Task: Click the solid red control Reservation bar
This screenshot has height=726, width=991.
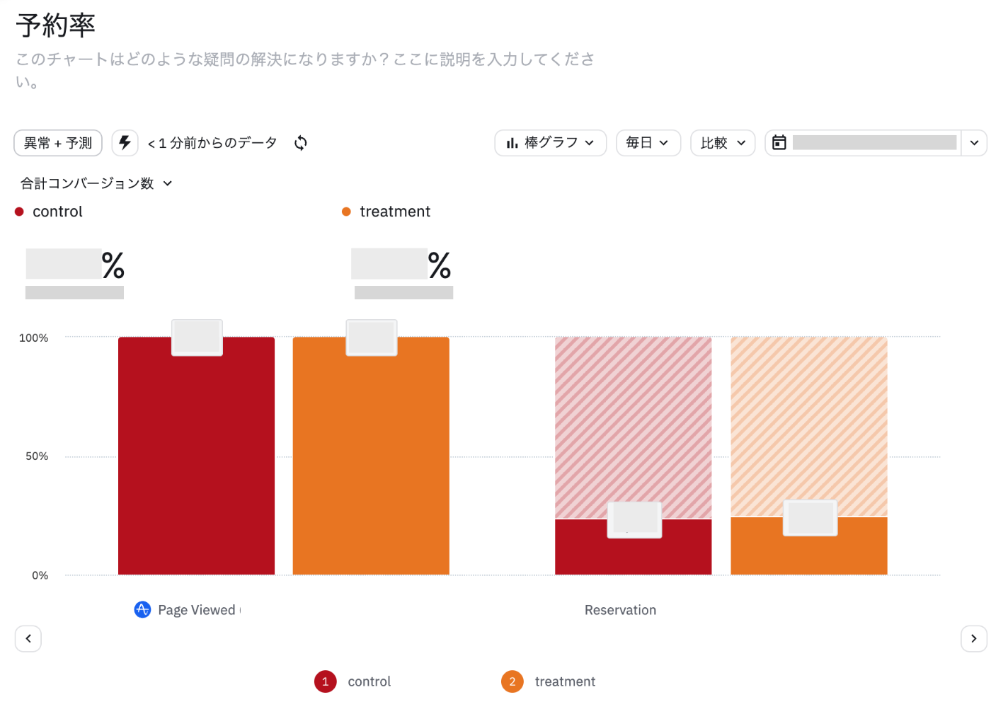Action: [633, 547]
